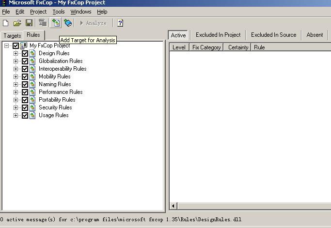This screenshot has height=228, width=331.
Task: Open the Absent messages tab
Action: 315,35
